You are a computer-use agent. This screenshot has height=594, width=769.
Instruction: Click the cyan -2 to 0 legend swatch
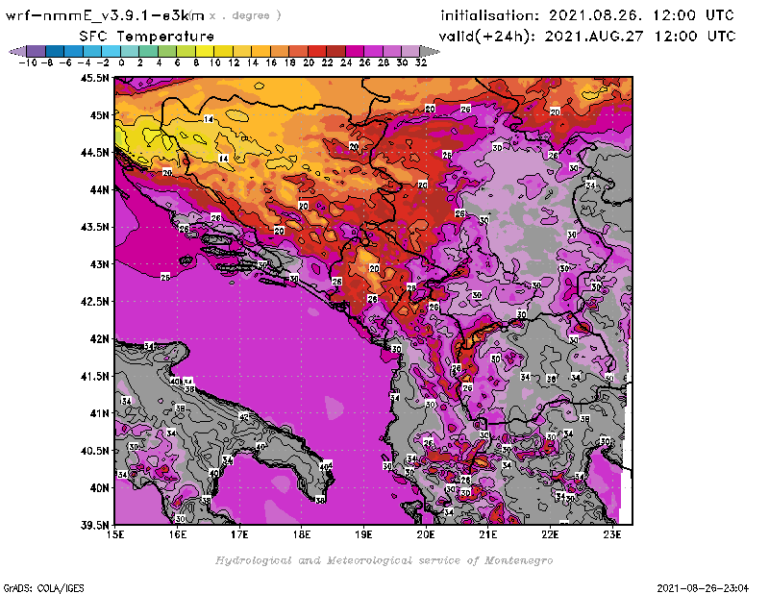111,51
